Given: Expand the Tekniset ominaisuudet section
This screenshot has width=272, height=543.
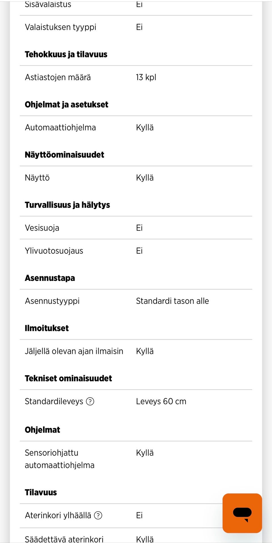Looking at the screenshot, I should (x=68, y=378).
